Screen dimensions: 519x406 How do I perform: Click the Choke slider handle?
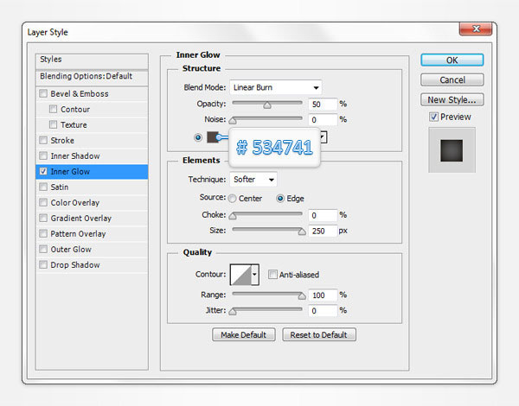tap(233, 216)
